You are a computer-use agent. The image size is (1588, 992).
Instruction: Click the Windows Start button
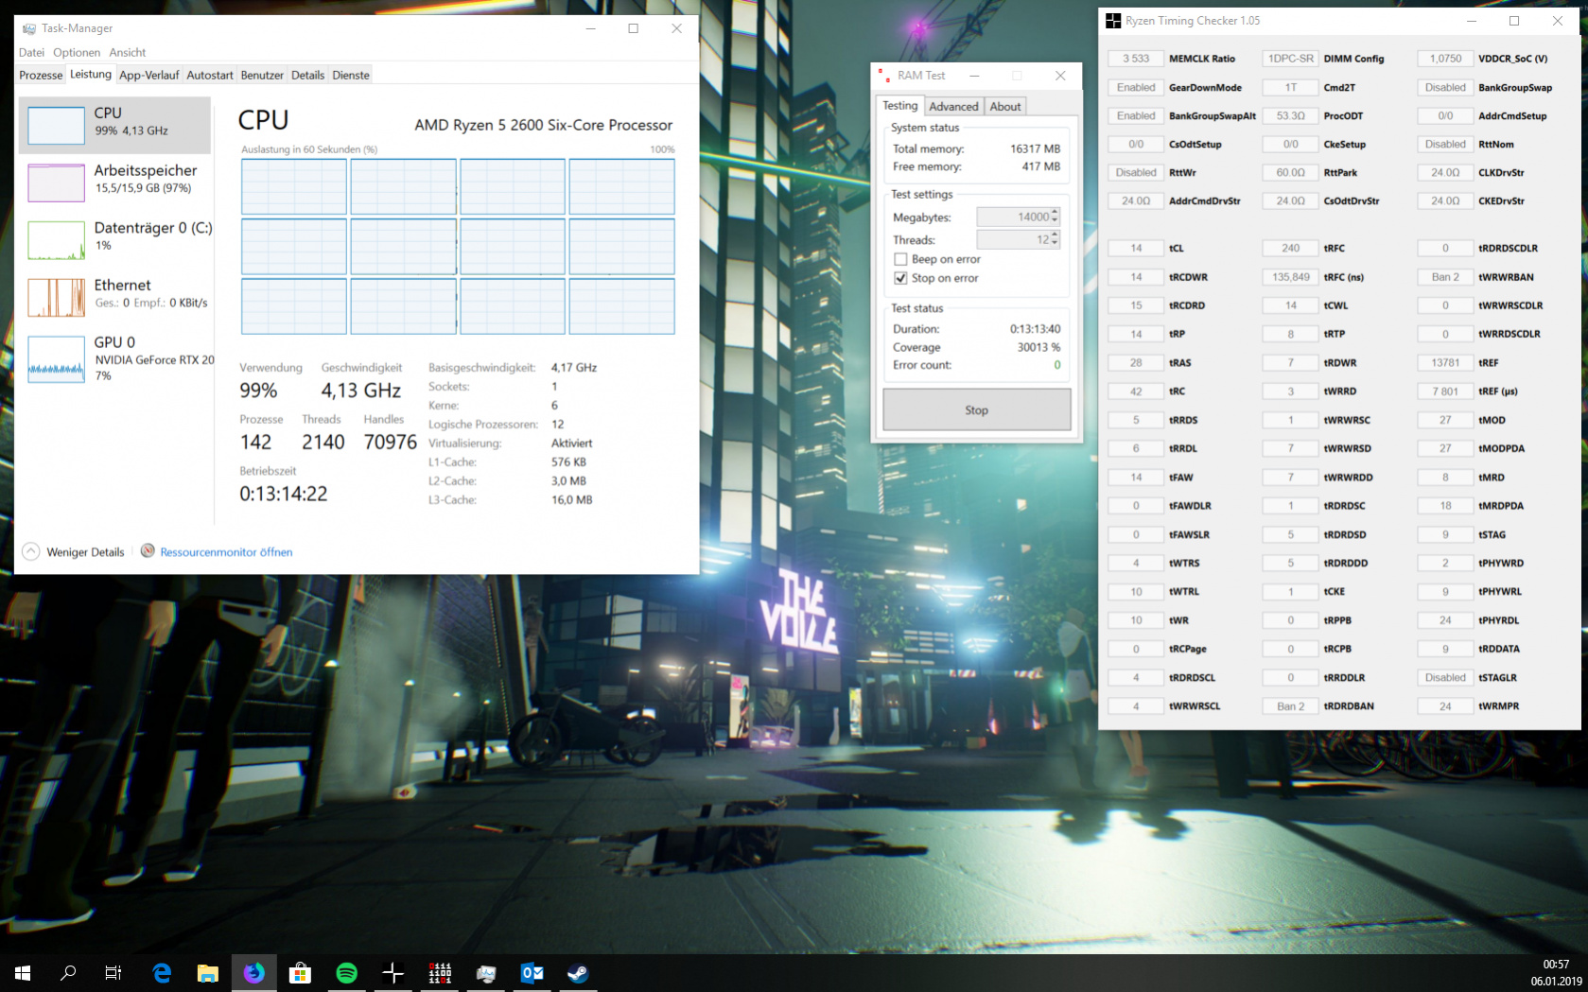[x=23, y=972]
